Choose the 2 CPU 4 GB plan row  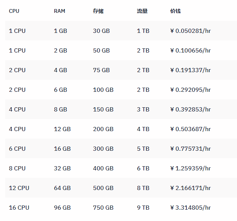click(x=121, y=70)
